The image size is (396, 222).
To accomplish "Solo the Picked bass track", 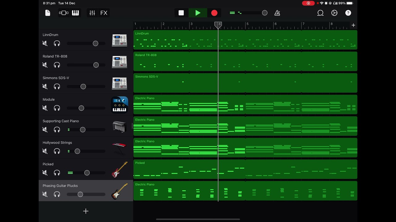I will [x=57, y=173].
